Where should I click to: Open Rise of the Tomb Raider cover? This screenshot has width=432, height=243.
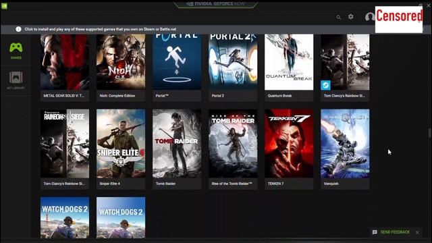[233, 144]
